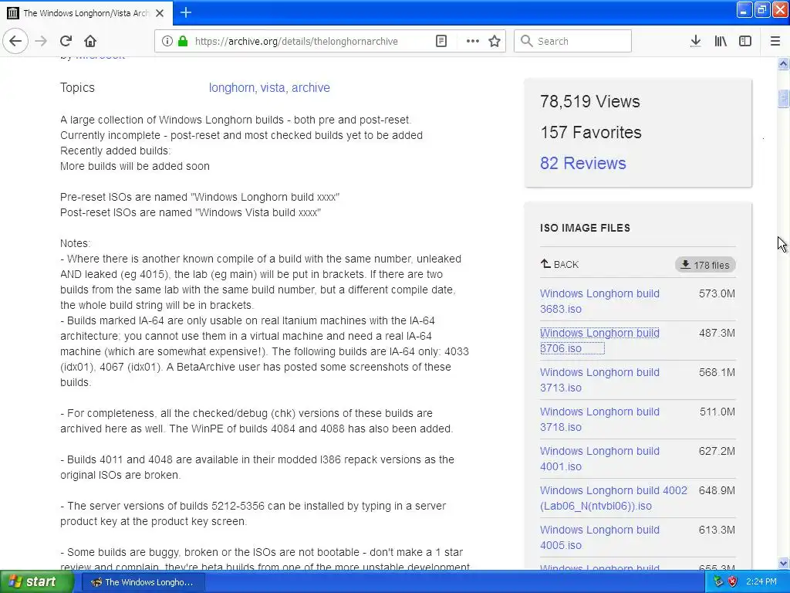Viewport: 790px width, 593px height.
Task: Download Windows Longhorn build 3713.iso
Action: (599, 380)
